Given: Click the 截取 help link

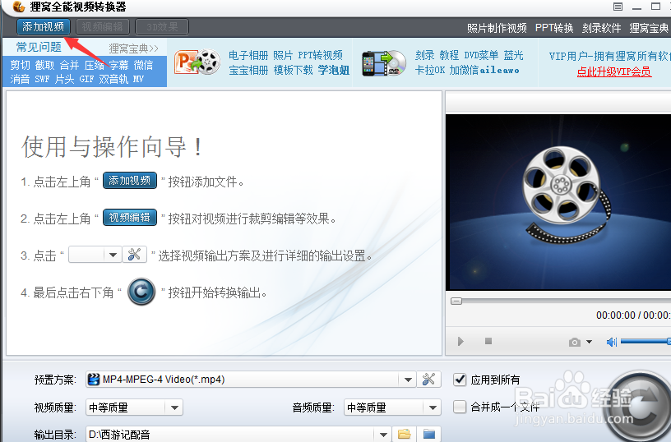Looking at the screenshot, I should 45,65.
